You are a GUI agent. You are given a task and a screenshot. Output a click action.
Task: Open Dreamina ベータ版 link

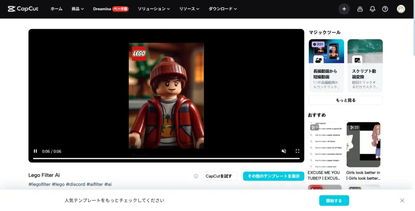click(x=111, y=9)
